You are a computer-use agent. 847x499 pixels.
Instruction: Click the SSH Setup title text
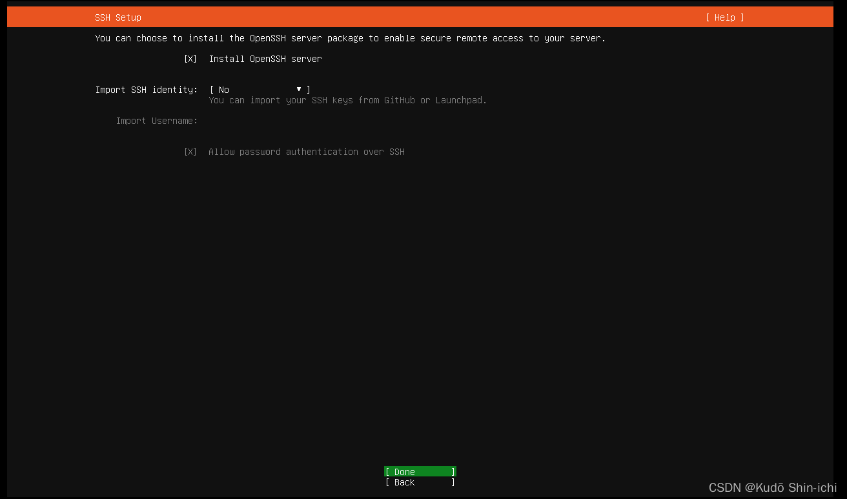coord(118,17)
